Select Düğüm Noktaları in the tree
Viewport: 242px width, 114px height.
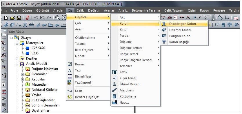pyautogui.click(x=45, y=69)
